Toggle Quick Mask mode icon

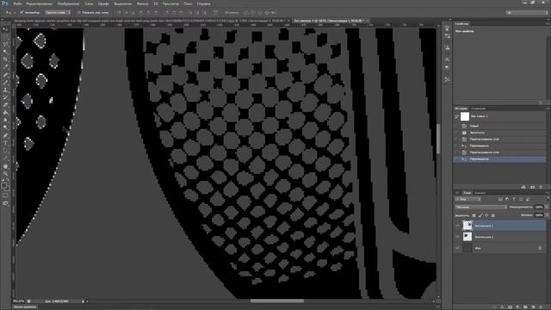[5, 196]
